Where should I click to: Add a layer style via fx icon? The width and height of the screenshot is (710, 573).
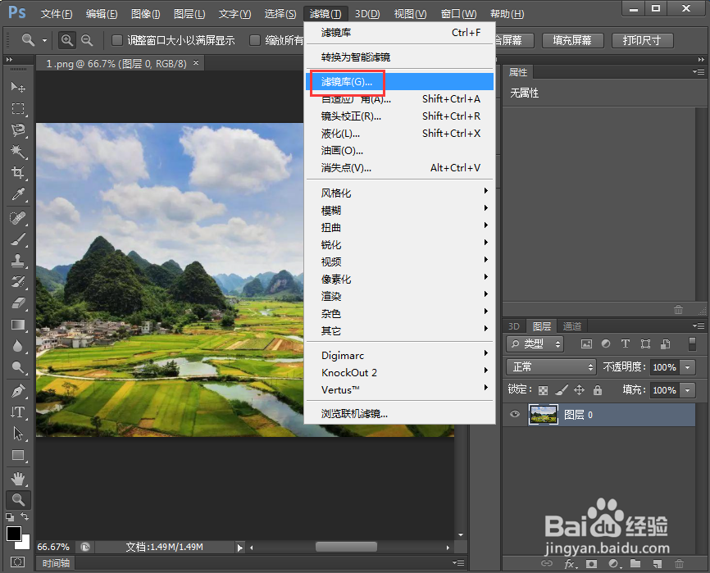tap(570, 563)
